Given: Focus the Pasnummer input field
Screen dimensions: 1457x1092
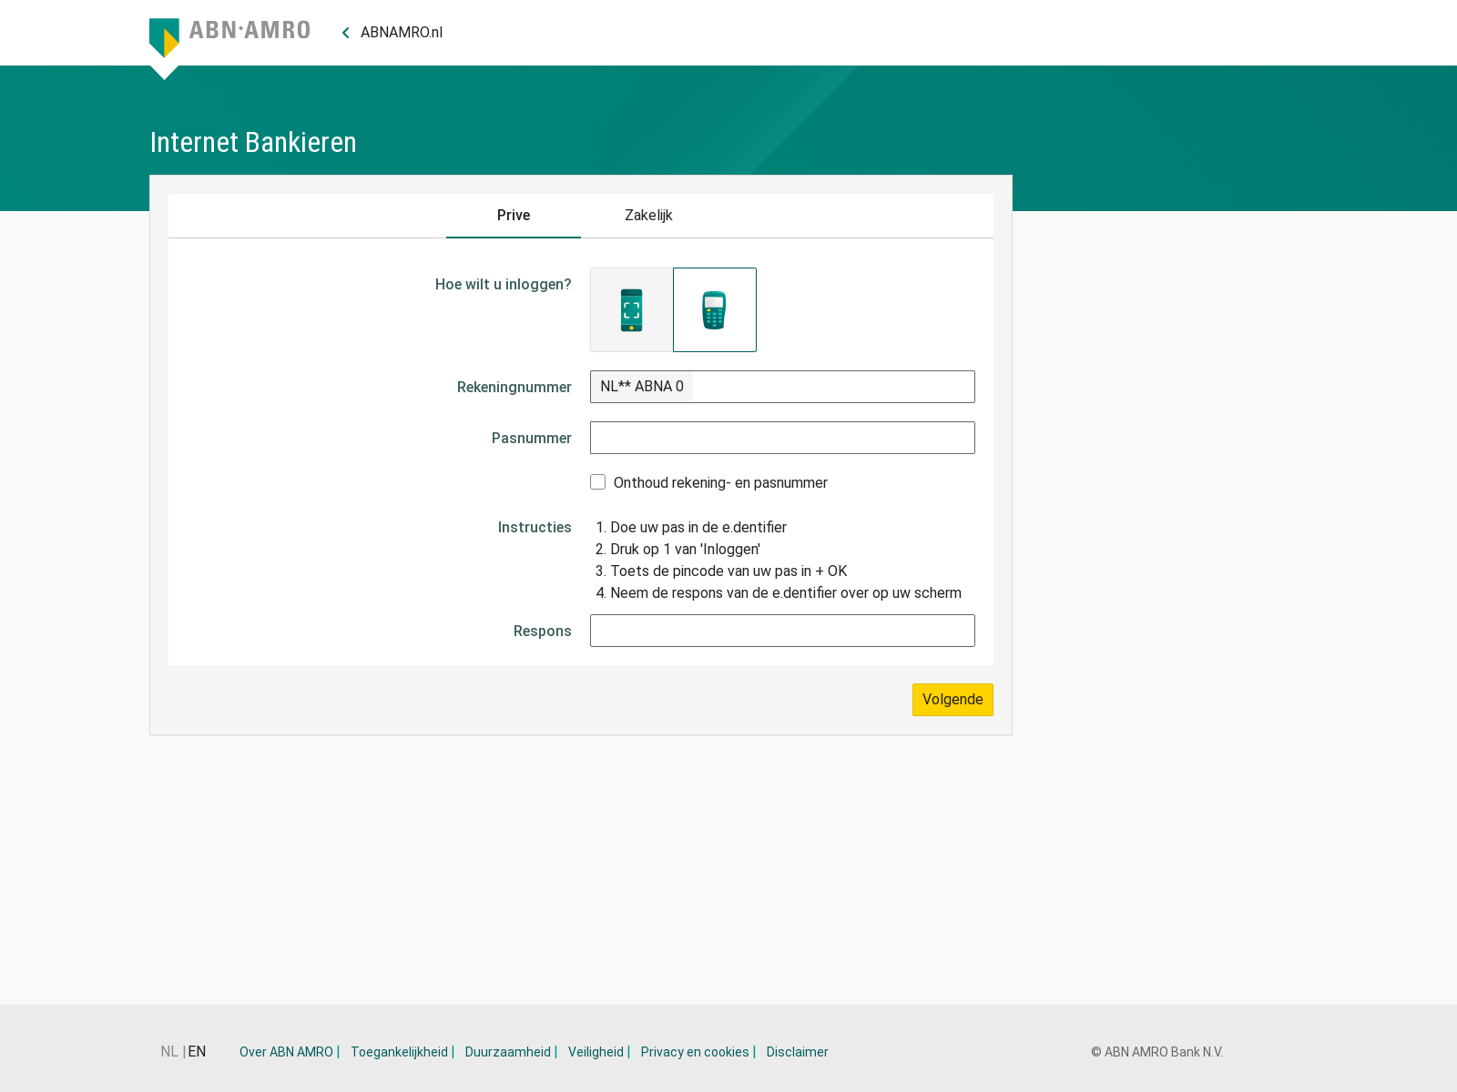Looking at the screenshot, I should [x=782, y=438].
